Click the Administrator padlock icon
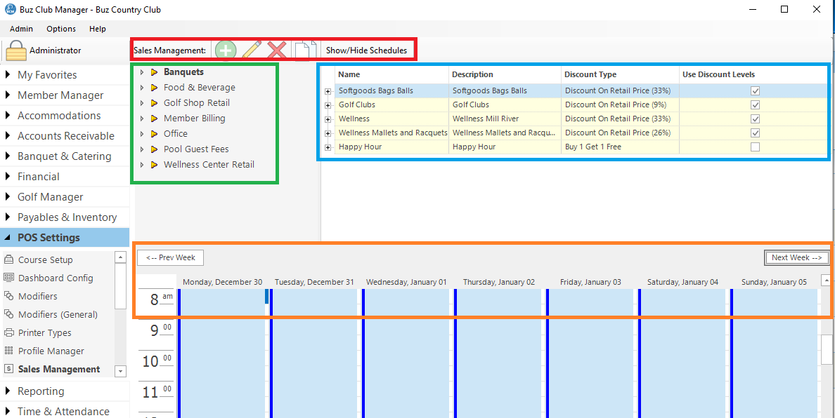Viewport: 835px width, 418px height. pos(16,51)
